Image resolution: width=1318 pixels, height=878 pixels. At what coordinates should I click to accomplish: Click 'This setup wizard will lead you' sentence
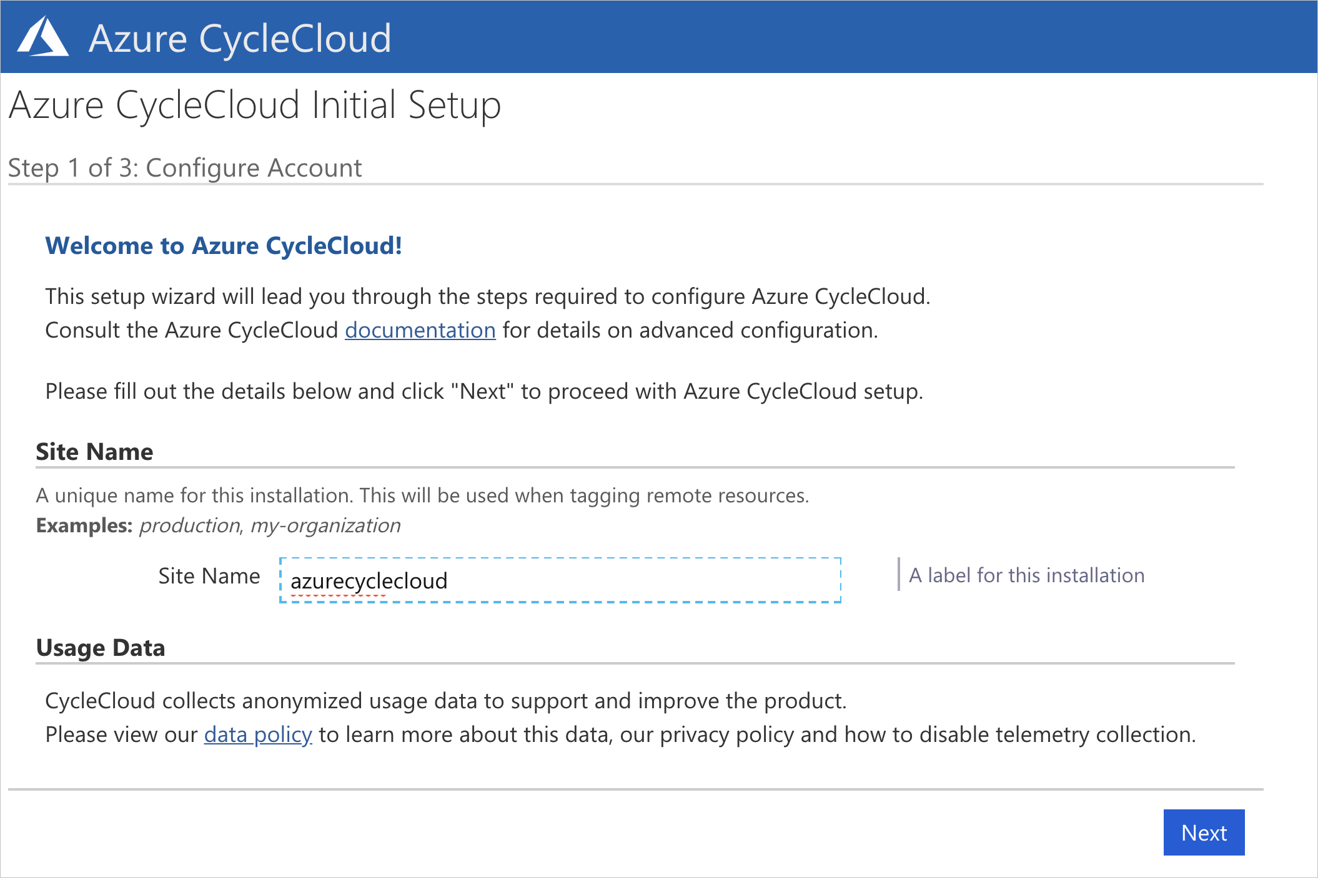488,296
